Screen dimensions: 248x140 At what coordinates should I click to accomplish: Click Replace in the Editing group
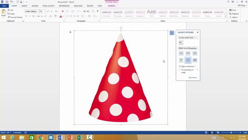tap(234, 14)
